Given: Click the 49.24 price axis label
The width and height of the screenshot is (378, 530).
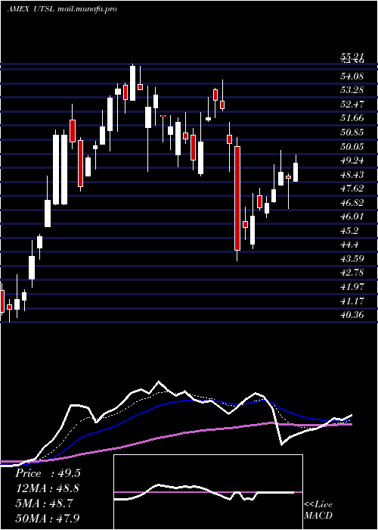Looking at the screenshot, I should [x=352, y=161].
